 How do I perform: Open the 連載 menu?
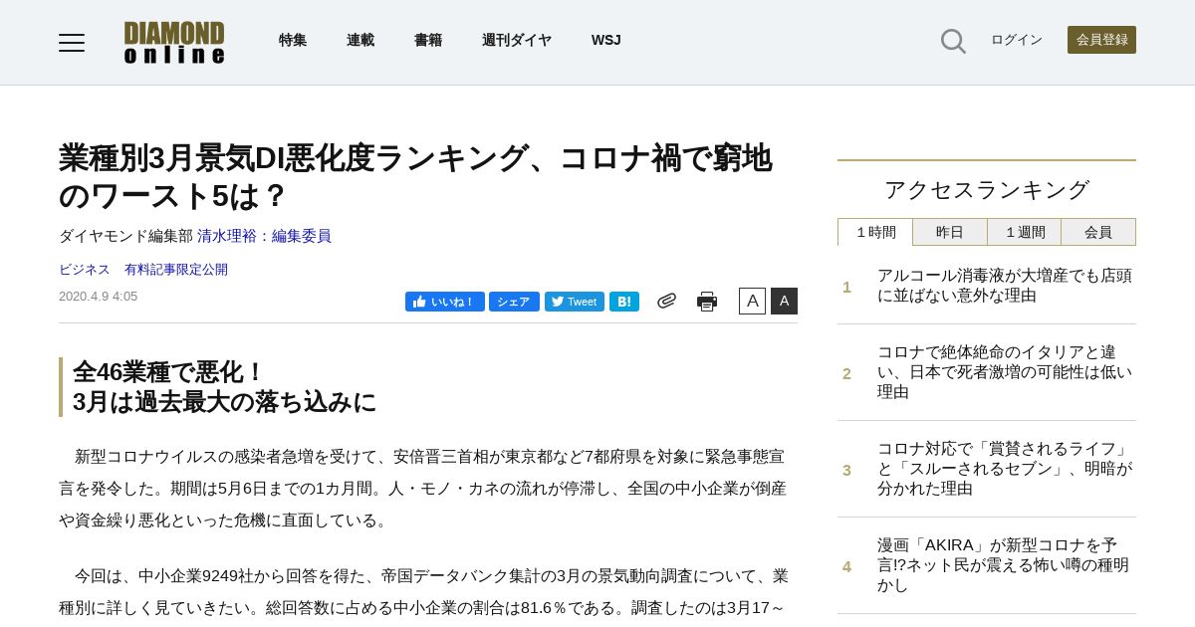(360, 40)
